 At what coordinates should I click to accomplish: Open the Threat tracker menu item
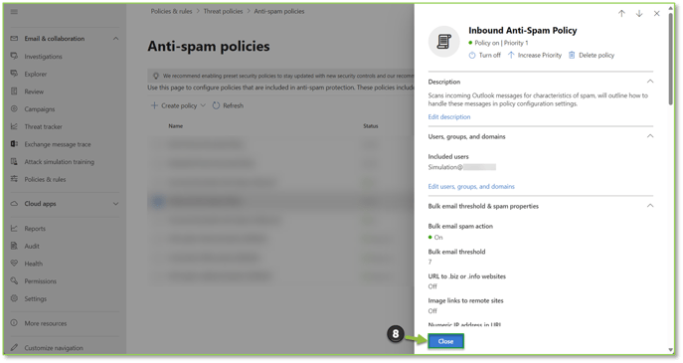[x=43, y=127]
